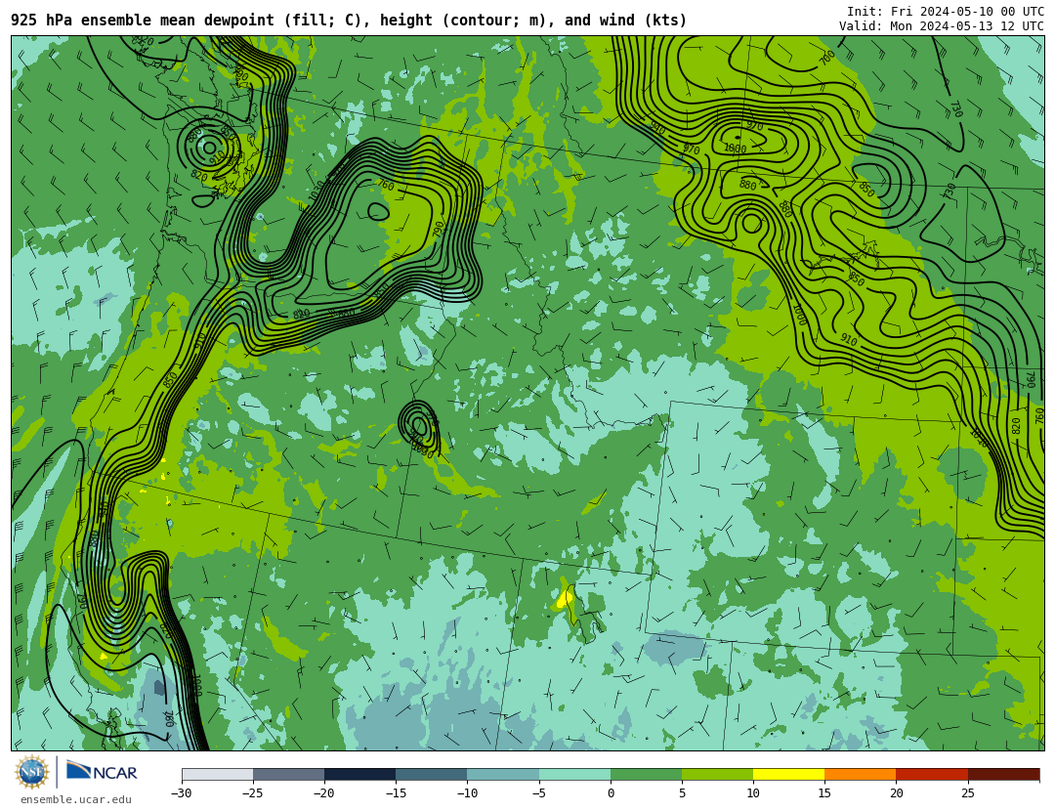This screenshot has width=1055, height=812.
Task: Click the 910 contour label in upper right
Action: pyautogui.click(x=849, y=340)
